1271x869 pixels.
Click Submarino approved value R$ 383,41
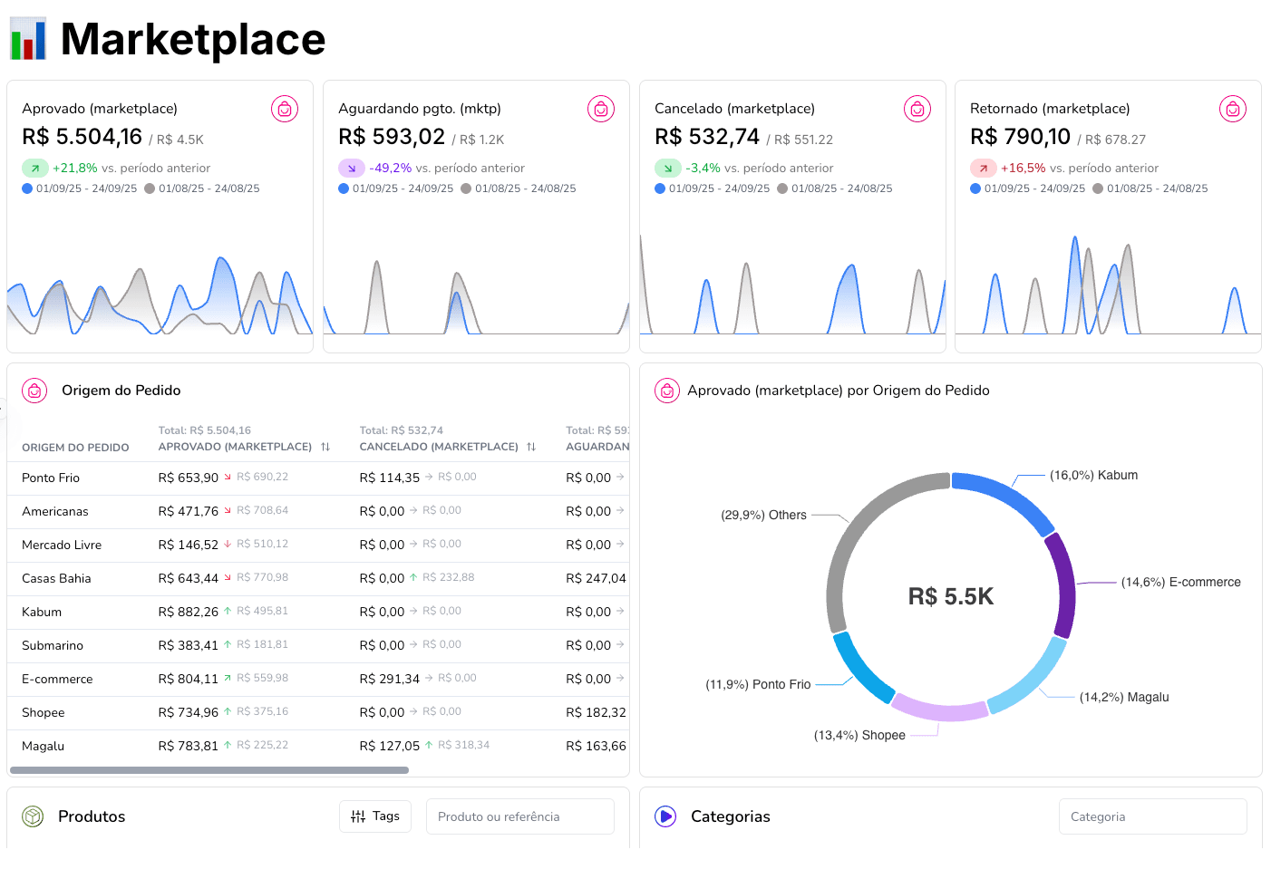pos(189,645)
